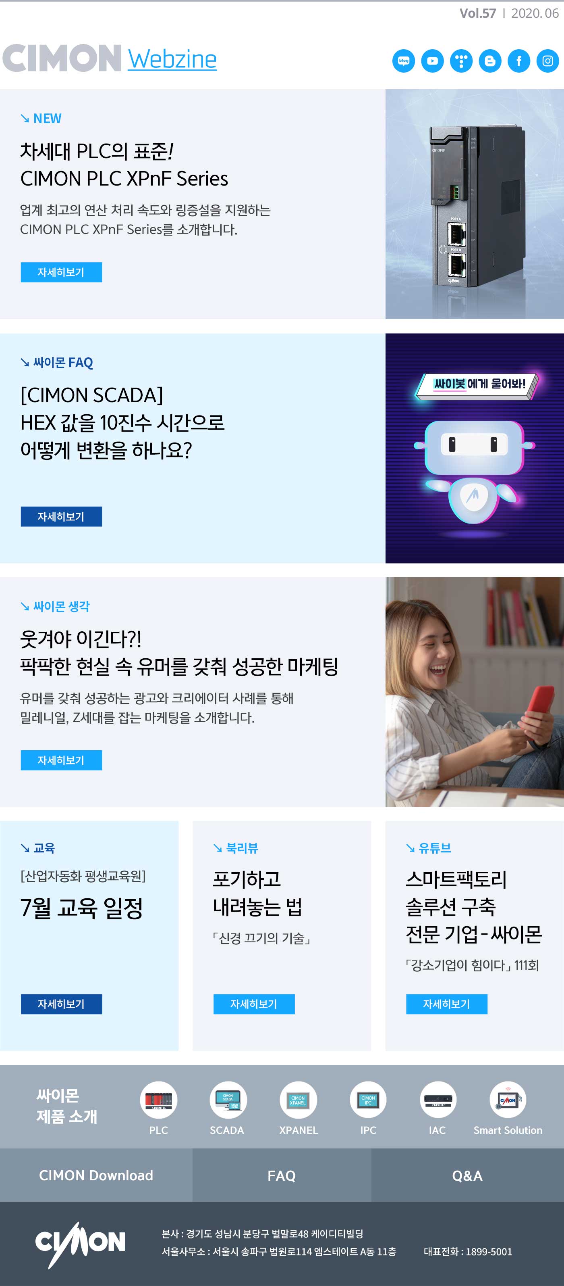Open the Q&A footer tab
This screenshot has width=564, height=1286.
click(x=468, y=1175)
